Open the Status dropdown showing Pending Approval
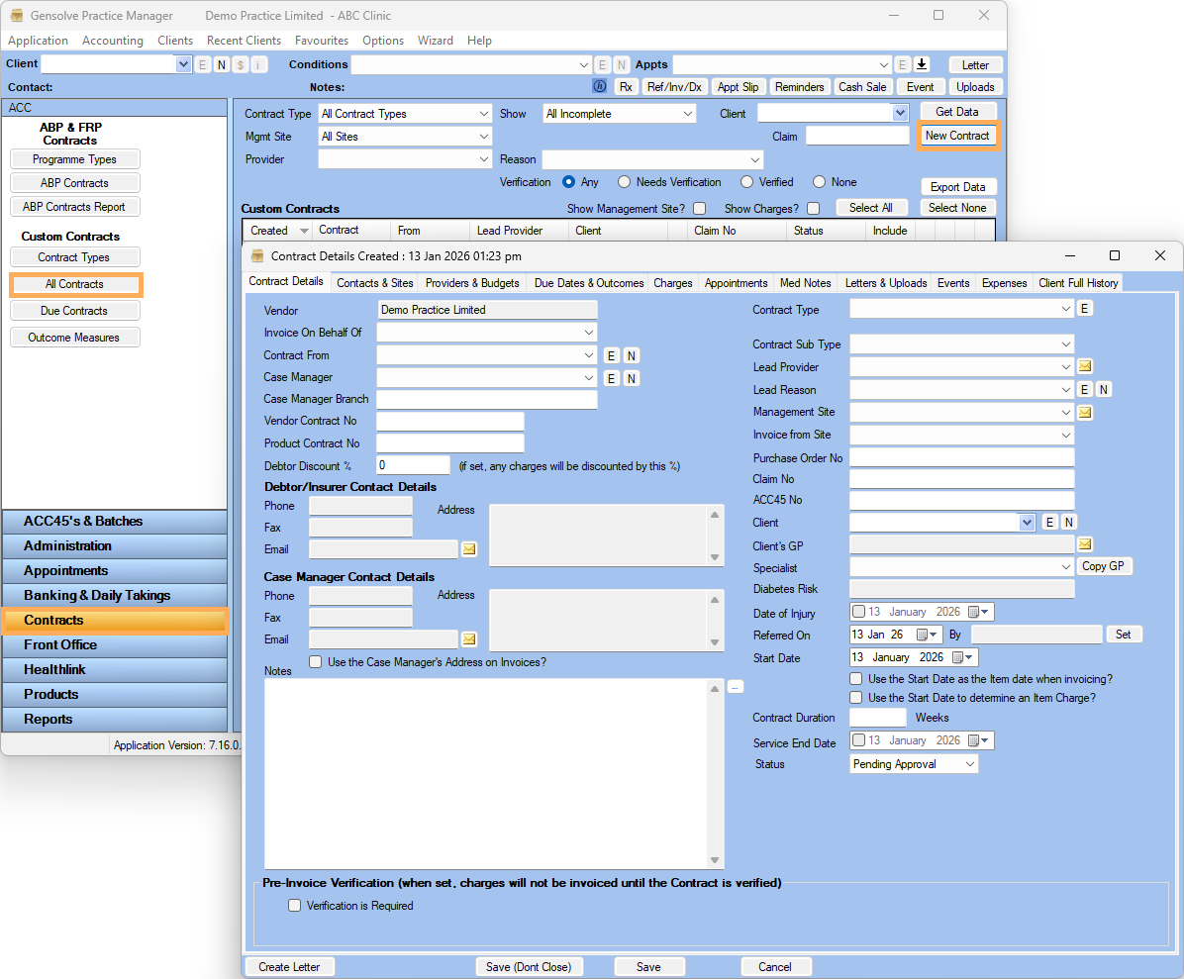Viewport: 1184px width, 979px height. tap(969, 764)
